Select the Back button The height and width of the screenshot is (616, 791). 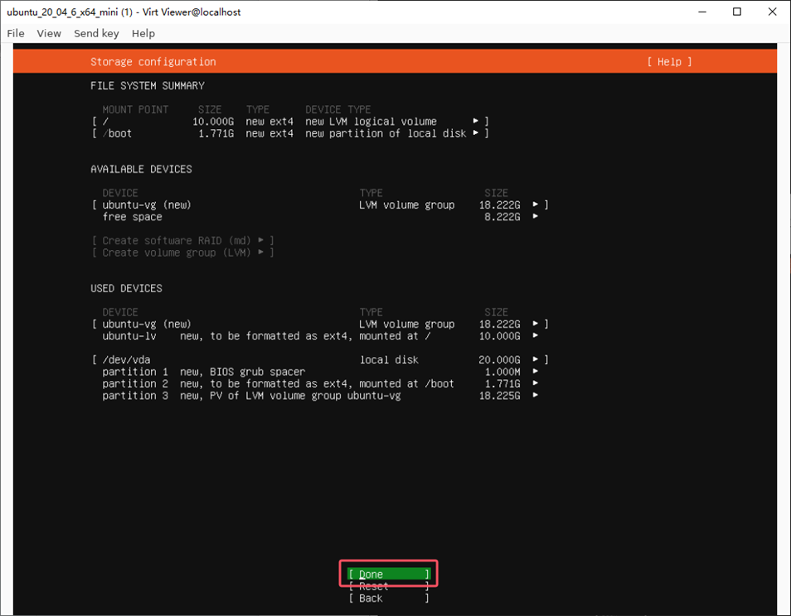coord(389,599)
